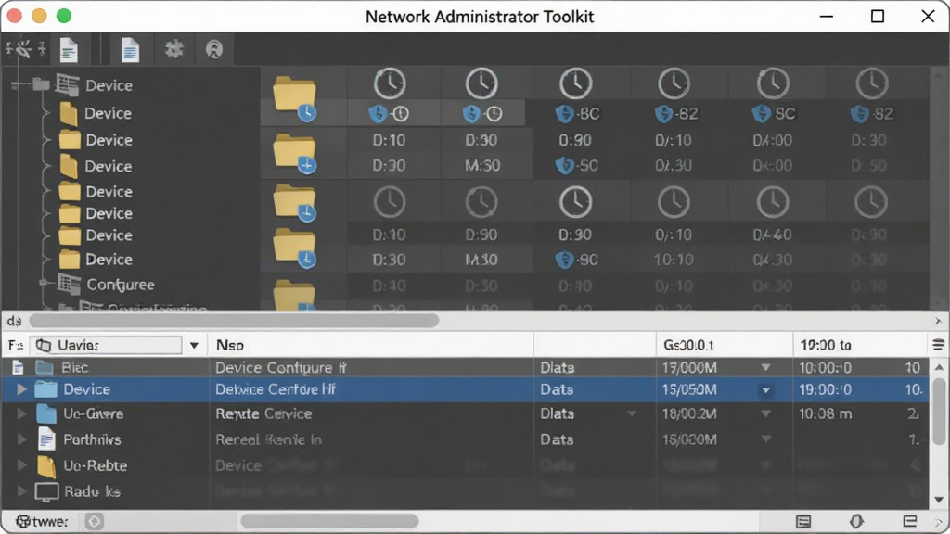This screenshot has width=950, height=534.
Task: Click the yellow folder icon of Uo-Rebte
Action: coord(46,465)
